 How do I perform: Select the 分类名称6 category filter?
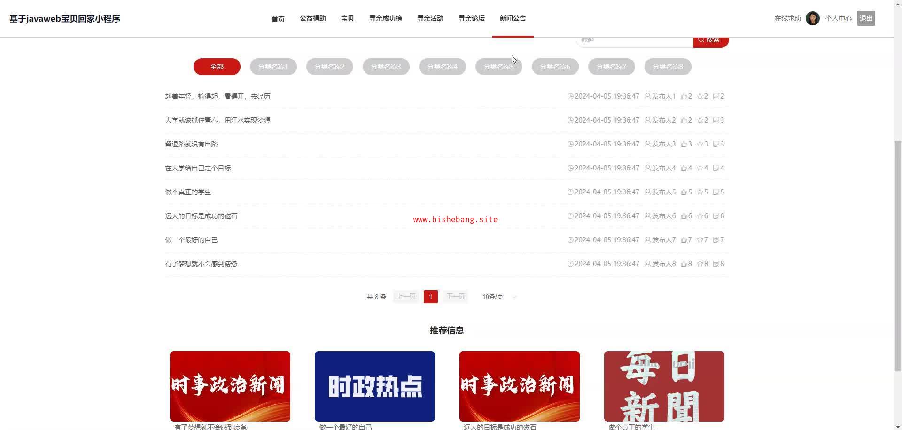click(555, 67)
